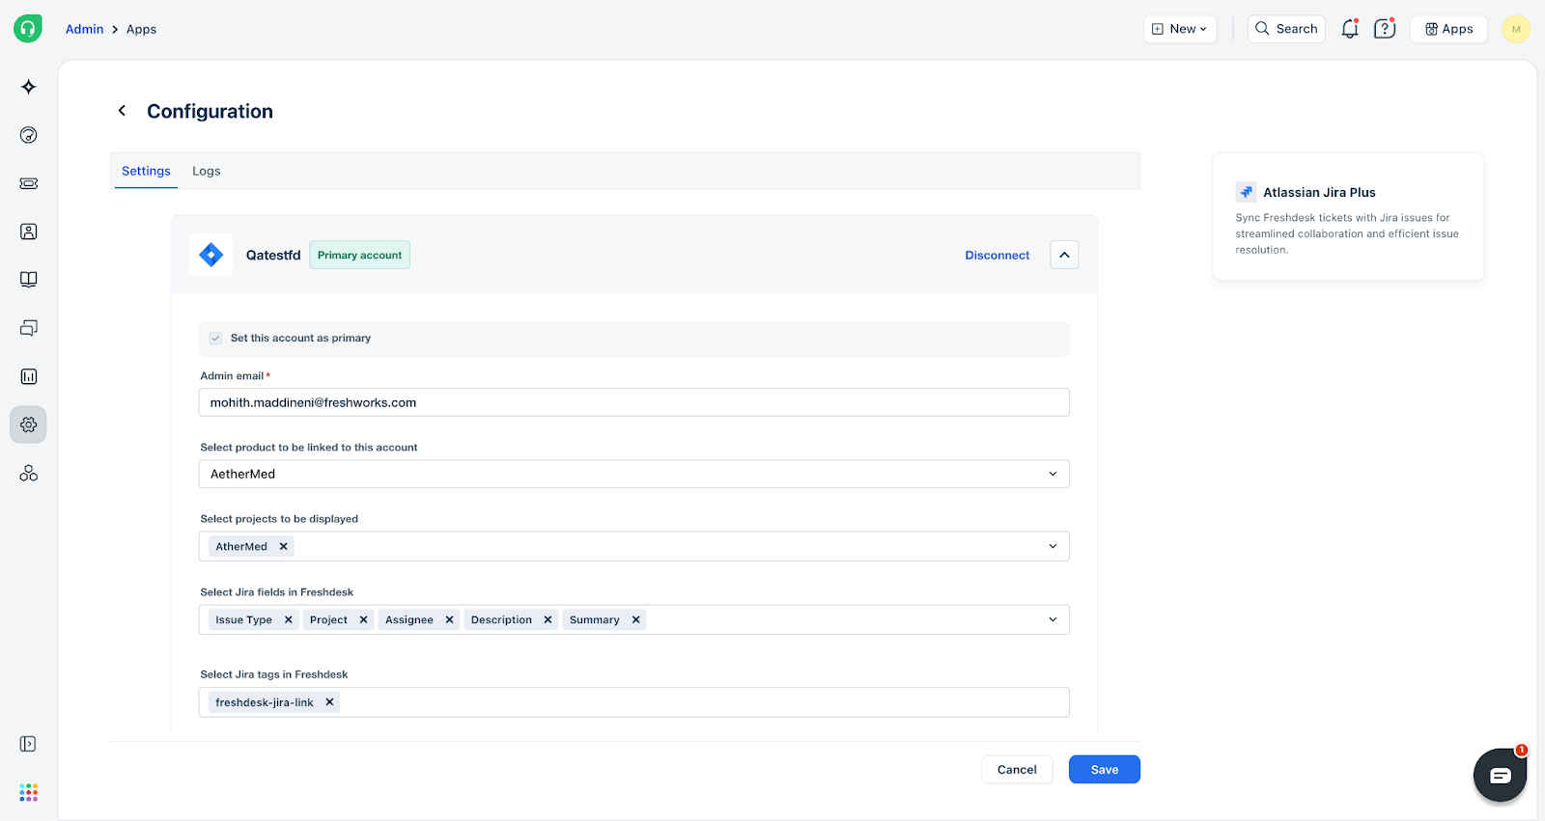Click the Cancel button
The width and height of the screenshot is (1545, 821).
[1017, 769]
